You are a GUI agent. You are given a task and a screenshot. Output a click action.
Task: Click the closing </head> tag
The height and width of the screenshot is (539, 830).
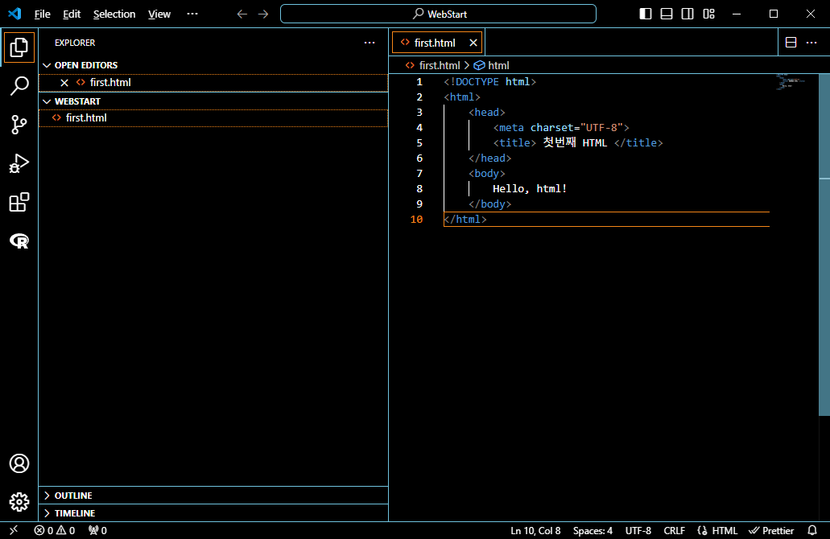pos(490,158)
